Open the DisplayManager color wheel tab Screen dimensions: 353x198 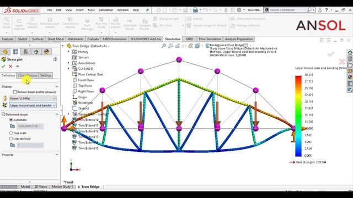point(46,52)
